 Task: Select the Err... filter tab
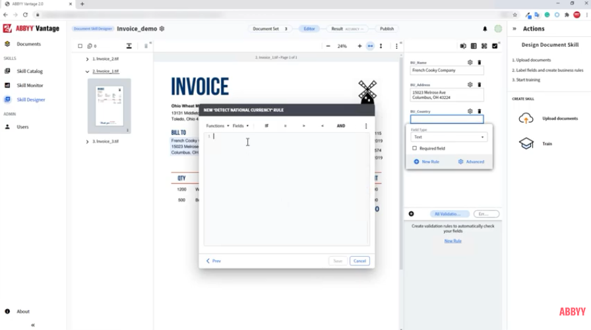tap(486, 213)
